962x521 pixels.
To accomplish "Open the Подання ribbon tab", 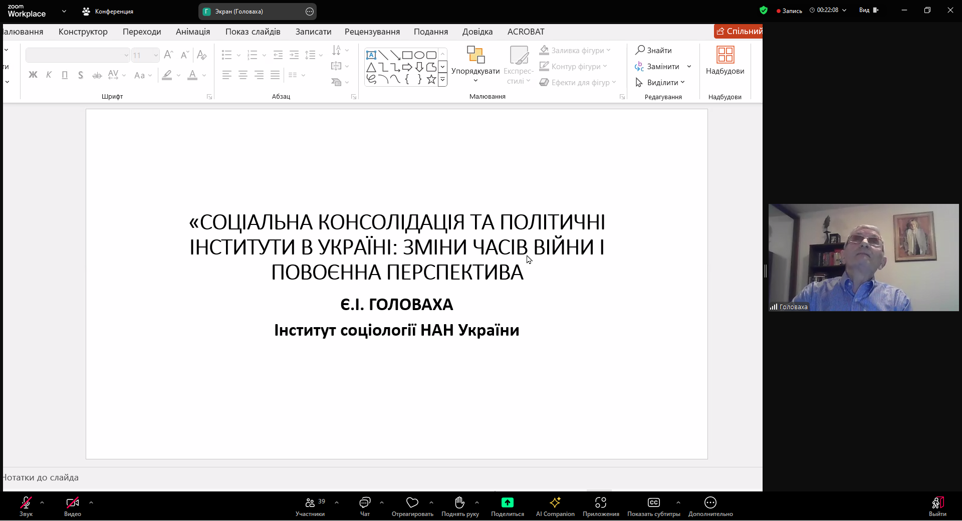I will [431, 32].
